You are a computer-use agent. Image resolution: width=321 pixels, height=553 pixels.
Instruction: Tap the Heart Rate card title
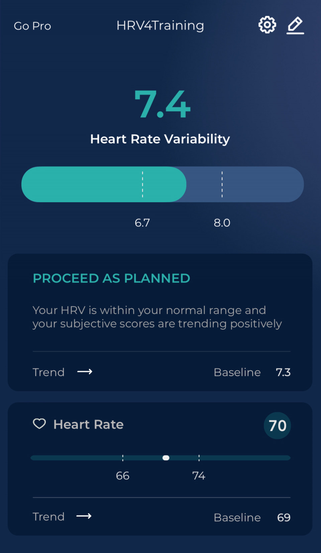click(89, 424)
